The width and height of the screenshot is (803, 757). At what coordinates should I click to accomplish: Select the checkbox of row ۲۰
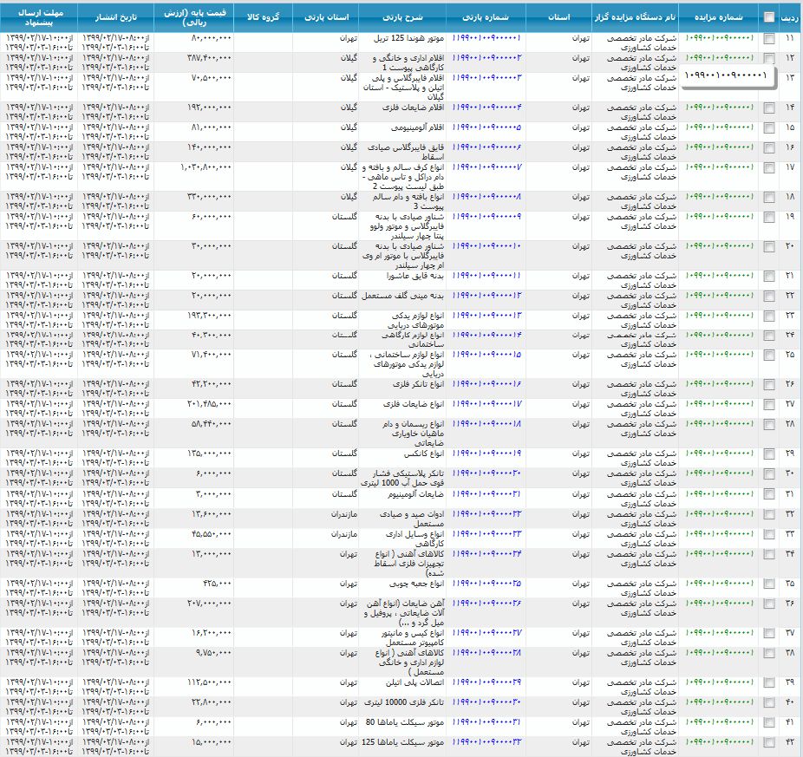click(769, 246)
